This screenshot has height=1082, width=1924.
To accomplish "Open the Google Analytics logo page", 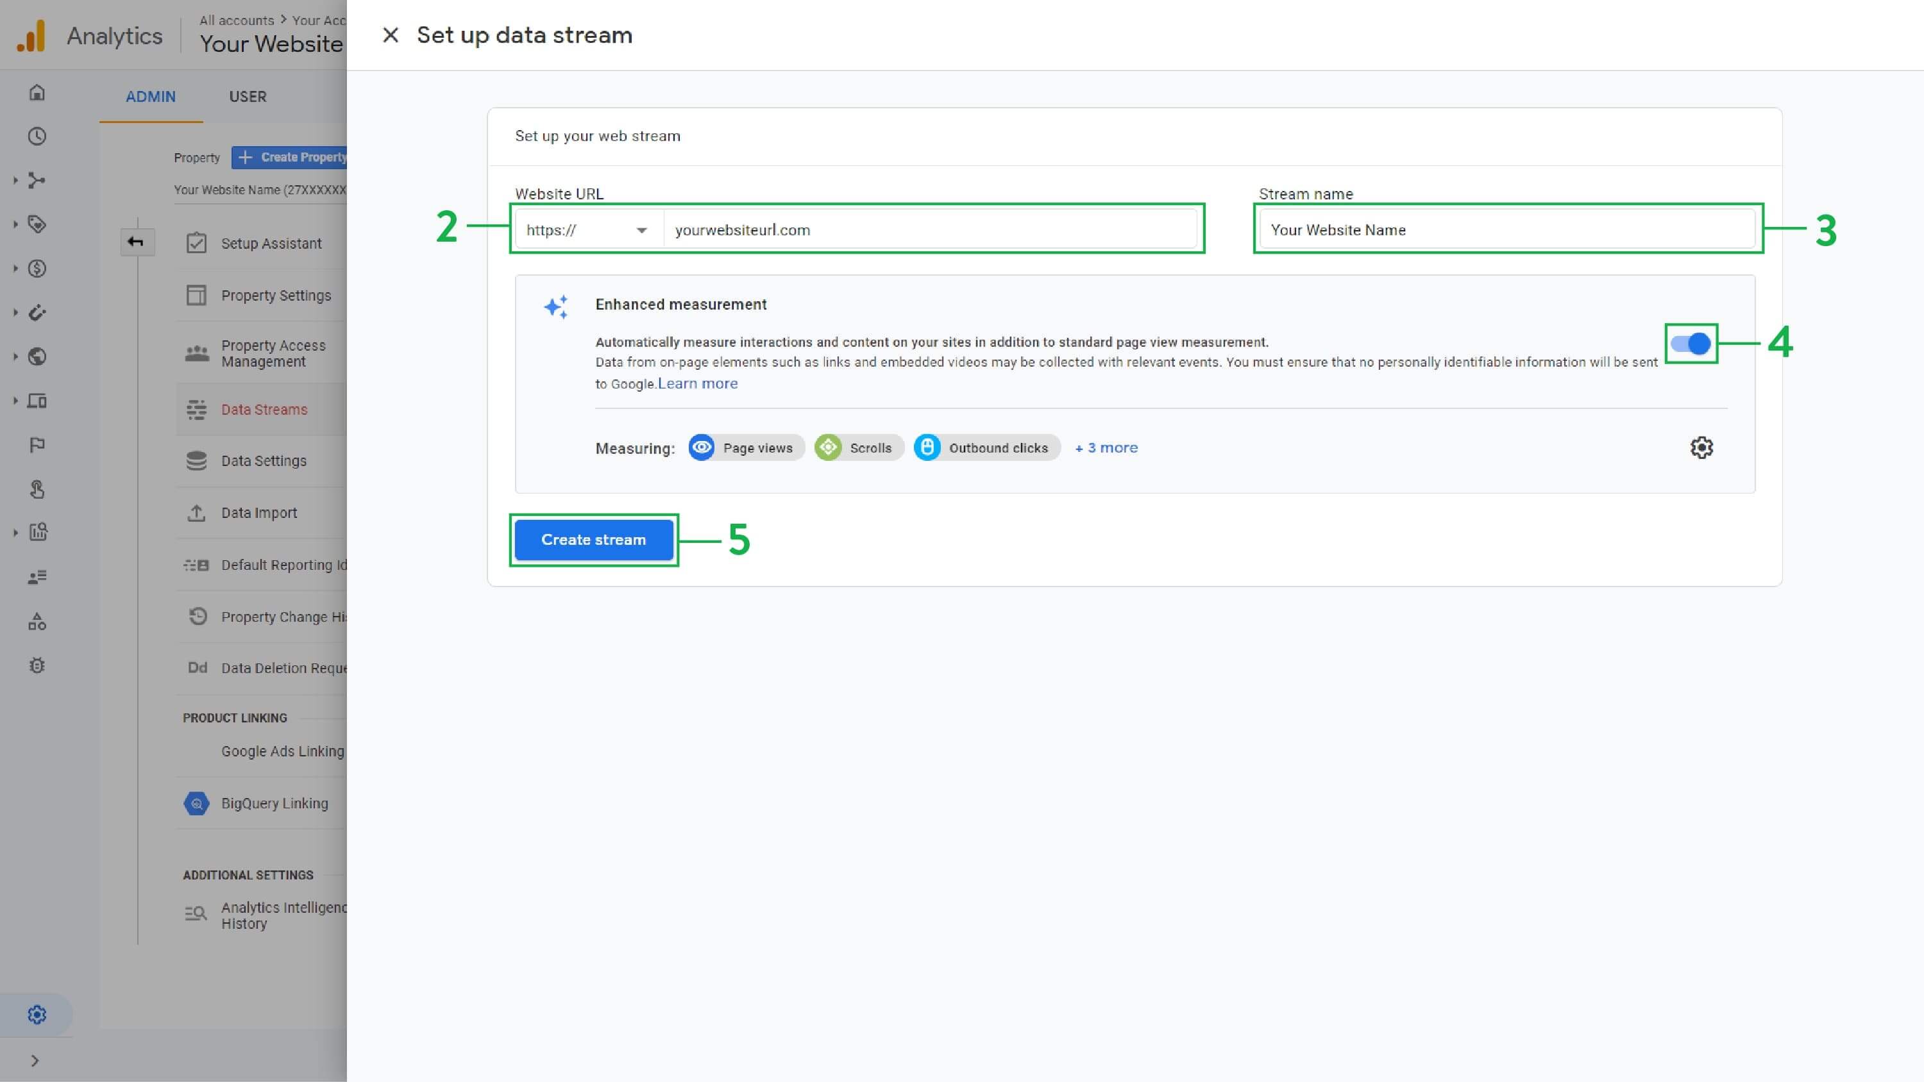I will (x=30, y=35).
